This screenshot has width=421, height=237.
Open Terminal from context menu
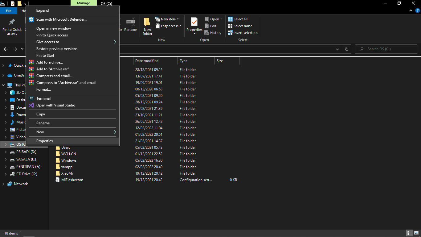click(72, 98)
